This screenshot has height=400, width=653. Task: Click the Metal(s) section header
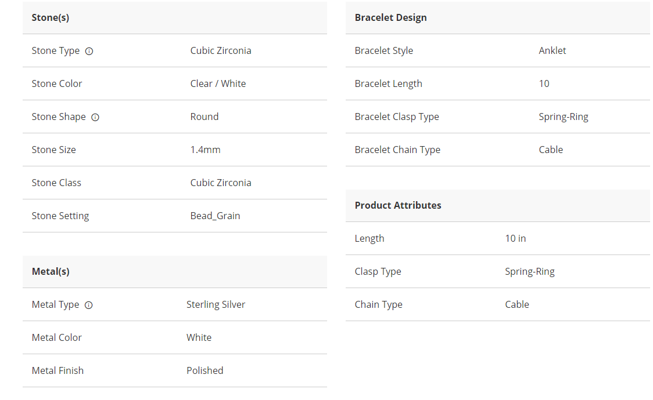click(51, 271)
